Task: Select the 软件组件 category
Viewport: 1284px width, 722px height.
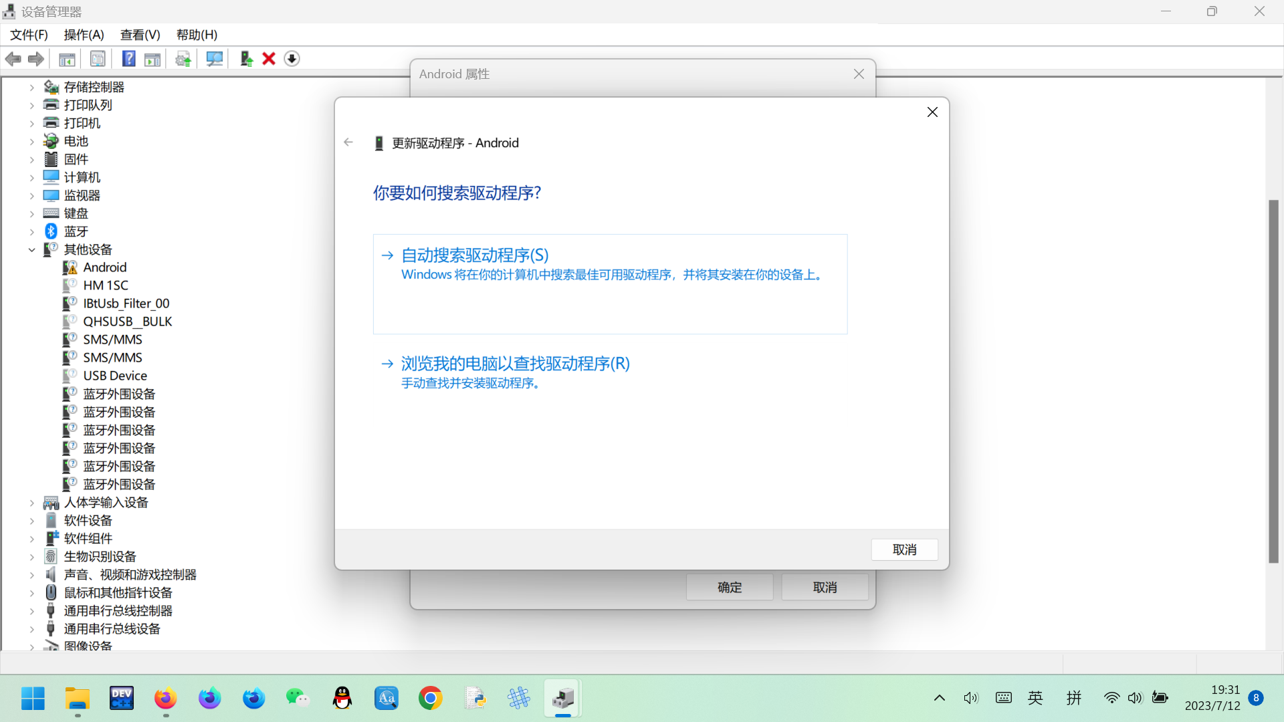Action: [x=88, y=539]
